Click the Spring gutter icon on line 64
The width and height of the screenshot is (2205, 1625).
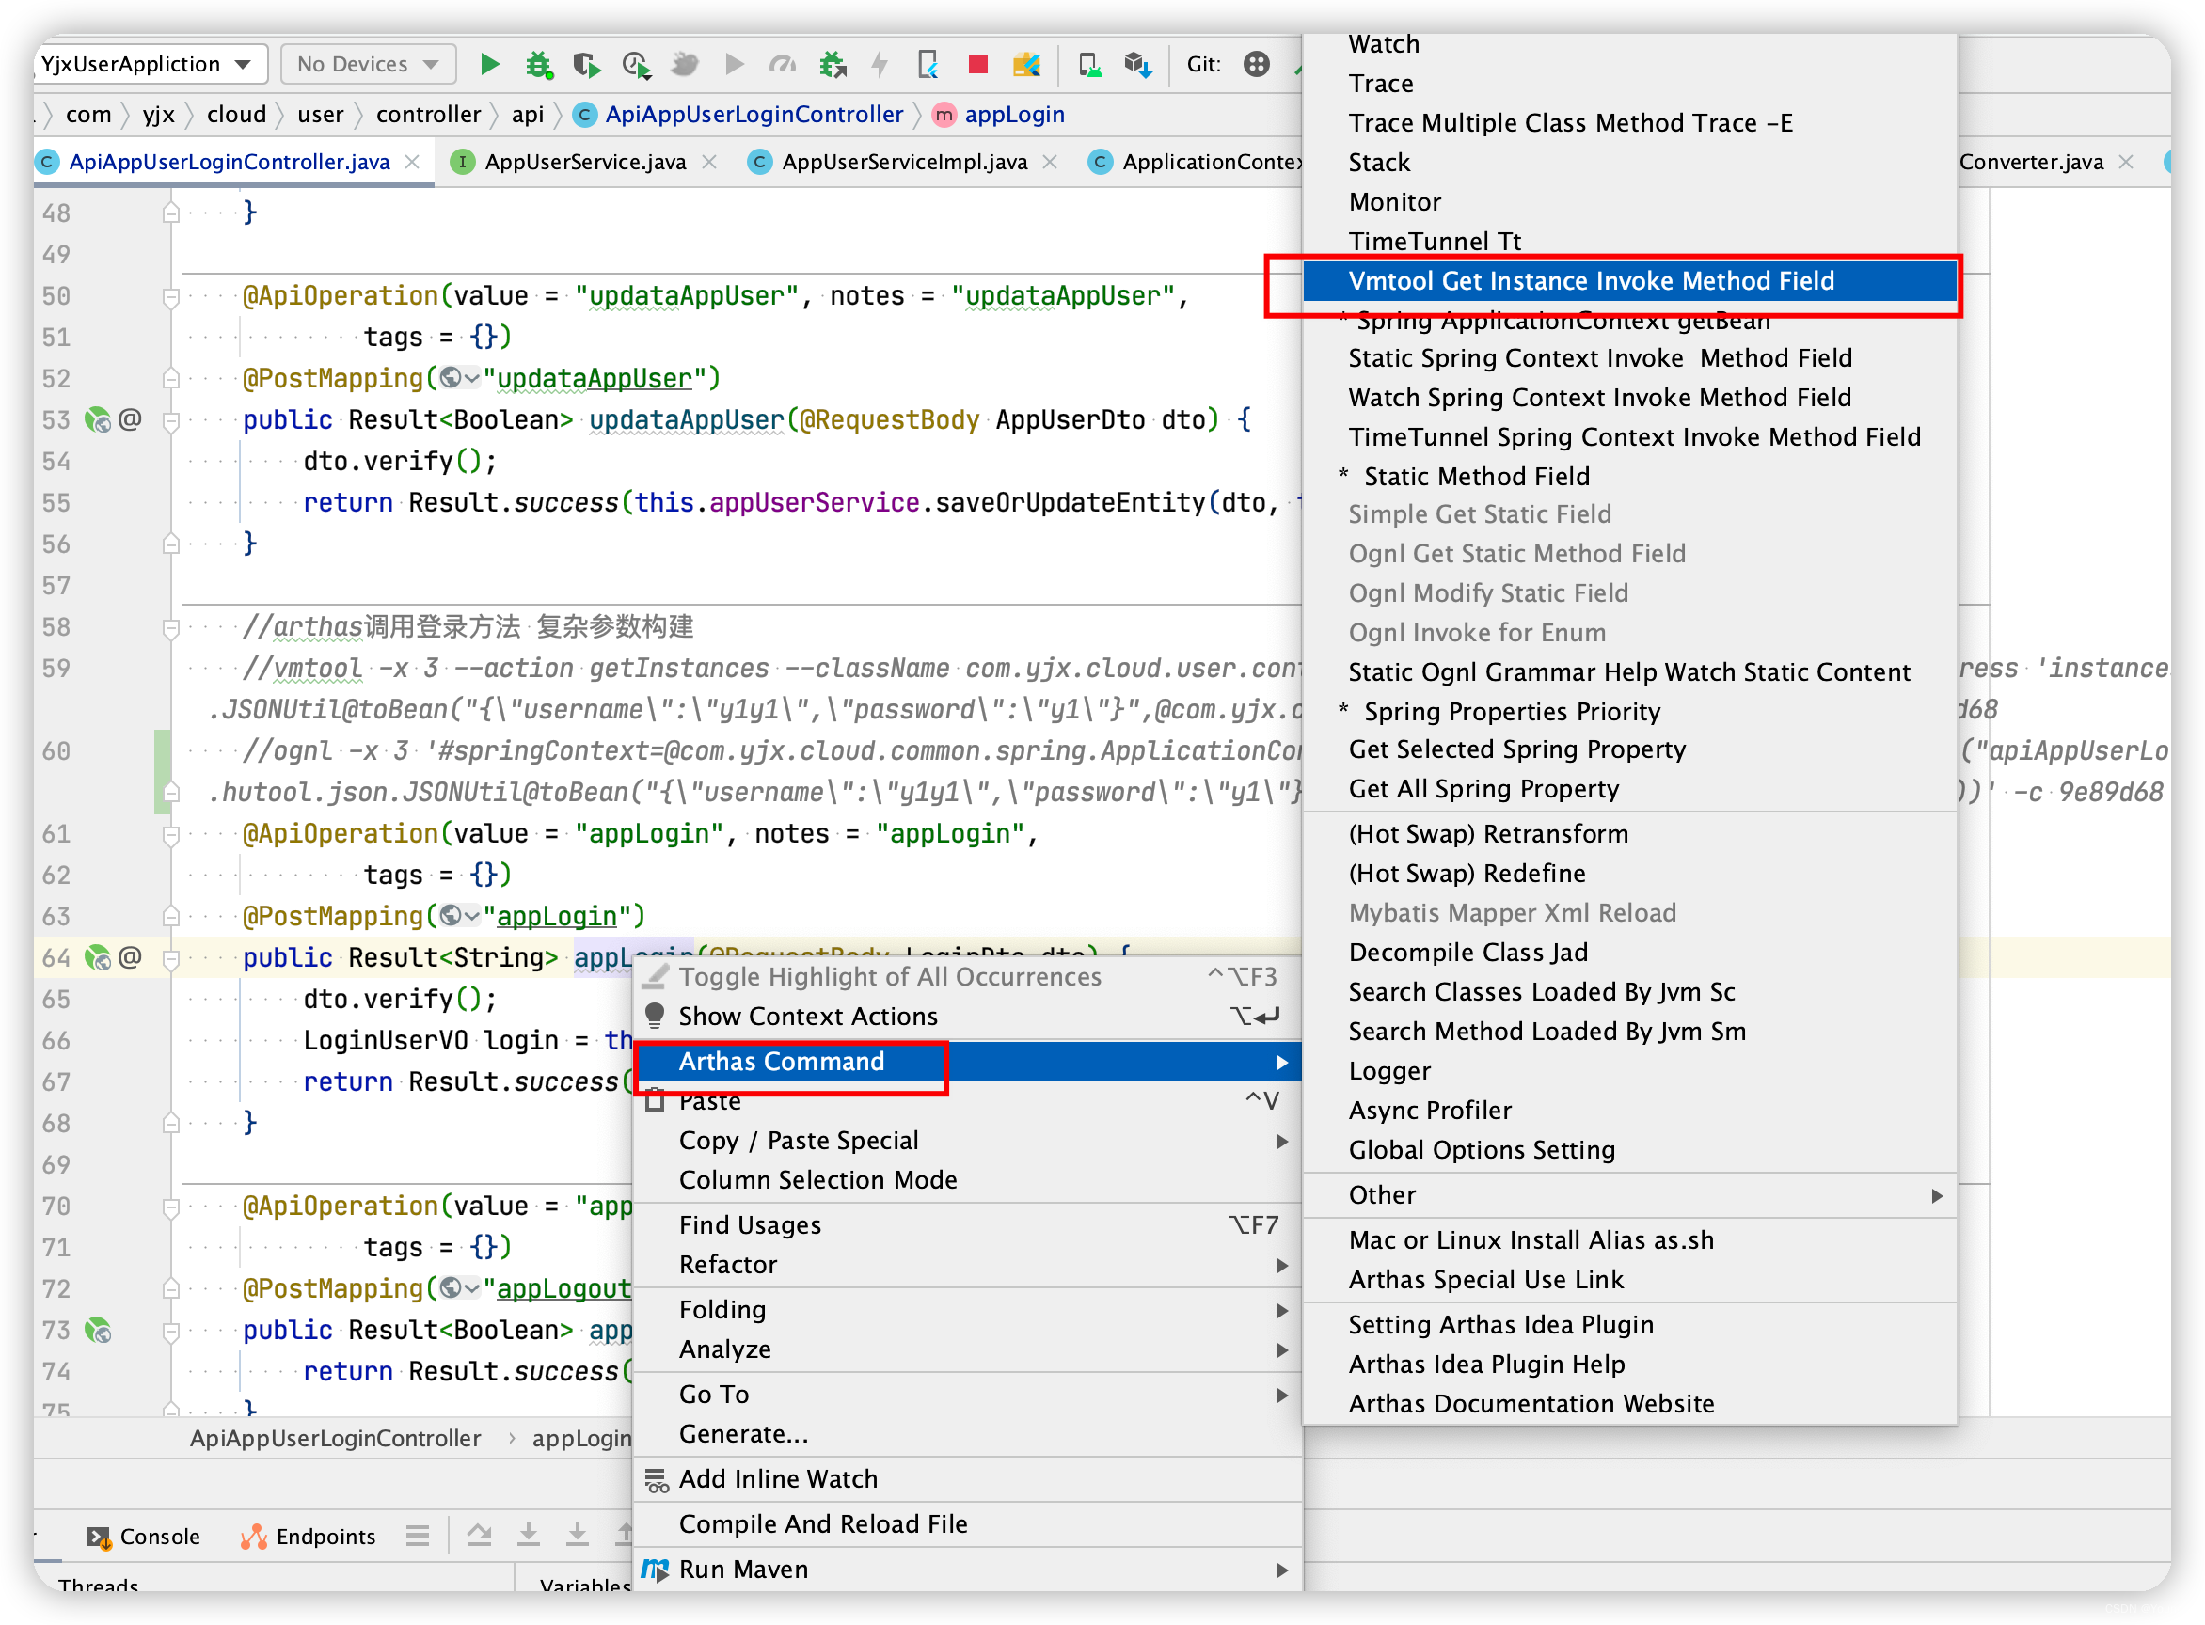(x=98, y=957)
